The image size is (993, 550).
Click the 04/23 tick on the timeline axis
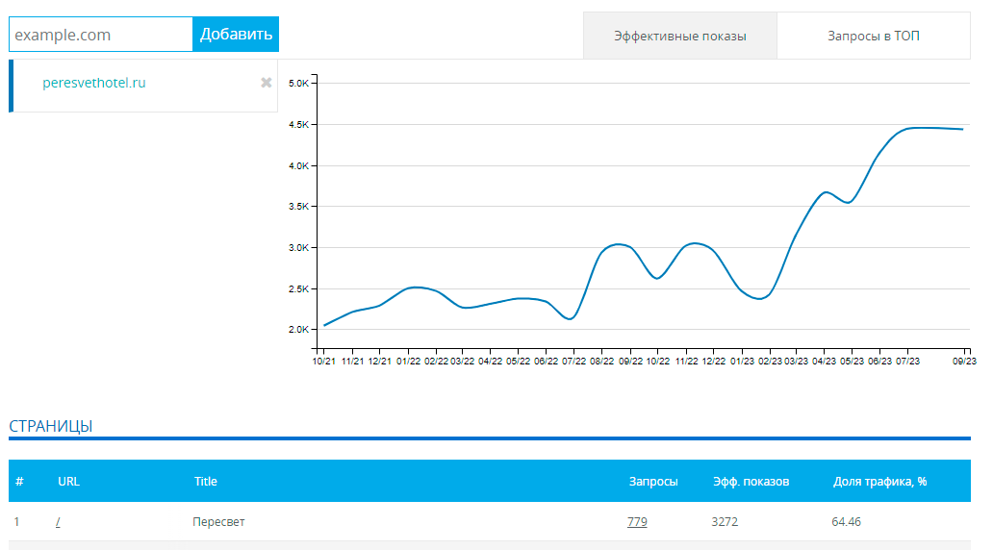click(x=824, y=361)
